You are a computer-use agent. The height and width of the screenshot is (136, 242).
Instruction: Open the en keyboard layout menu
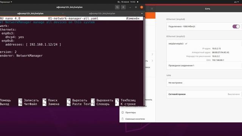click(x=236, y=2)
